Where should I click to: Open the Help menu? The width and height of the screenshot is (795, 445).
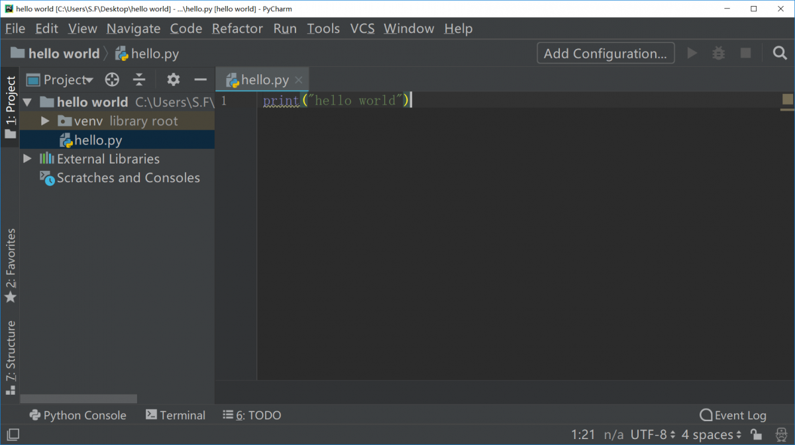458,28
